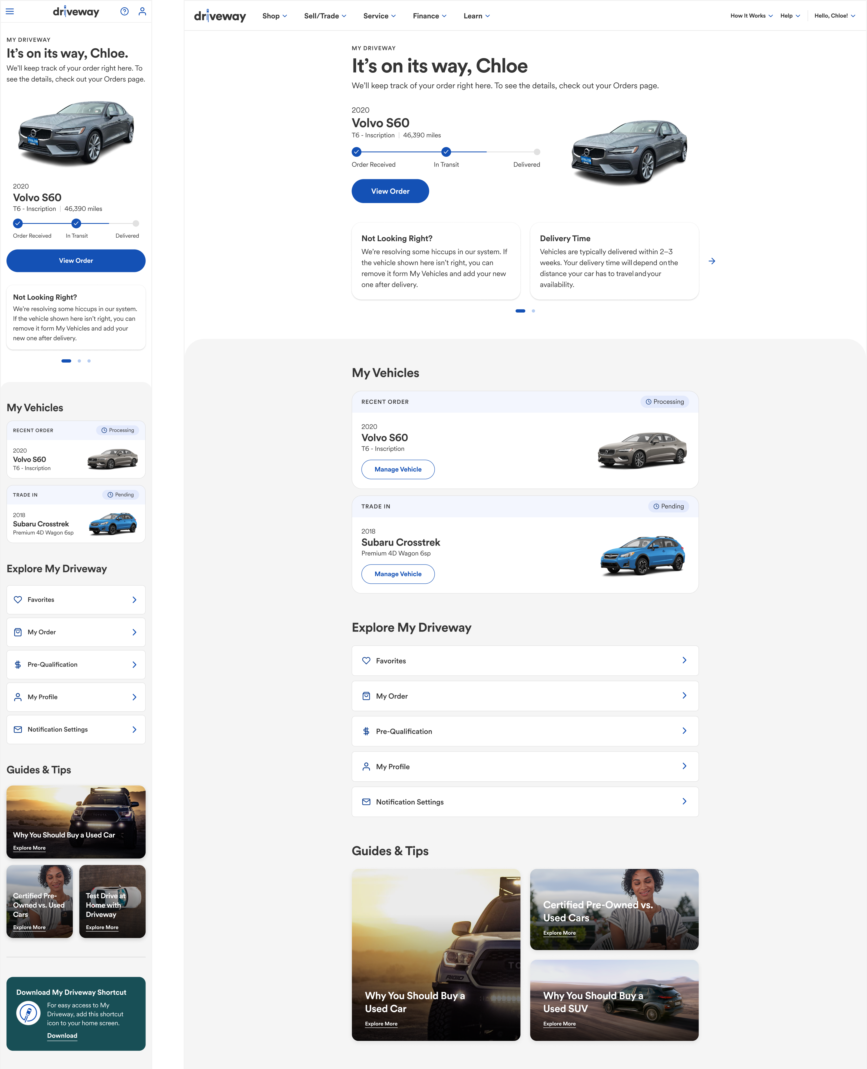867x1069 pixels.
Task: Expand the Hello, Chloe! account dropdown
Action: [835, 16]
